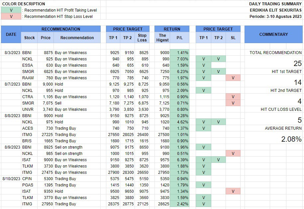
Task: Select the Stop Loss column header
Action: pyautogui.click(x=142, y=37)
